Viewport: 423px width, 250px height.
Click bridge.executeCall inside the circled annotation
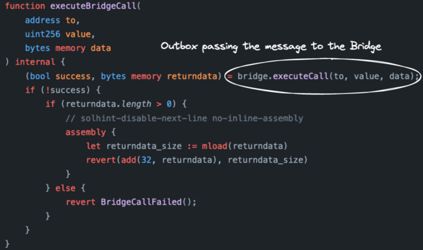coord(282,76)
